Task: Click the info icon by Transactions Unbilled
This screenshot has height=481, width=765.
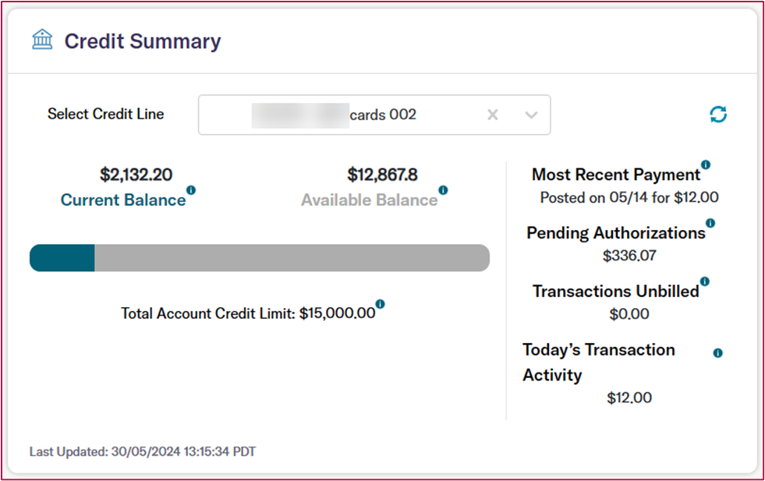Action: (x=704, y=281)
